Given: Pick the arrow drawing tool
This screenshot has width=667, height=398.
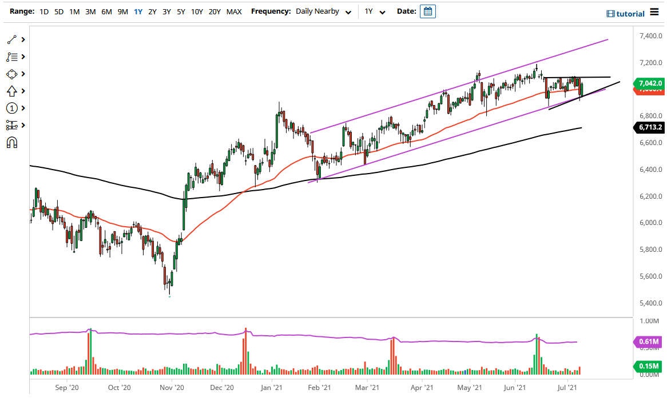Looking at the screenshot, I should pyautogui.click(x=11, y=91).
